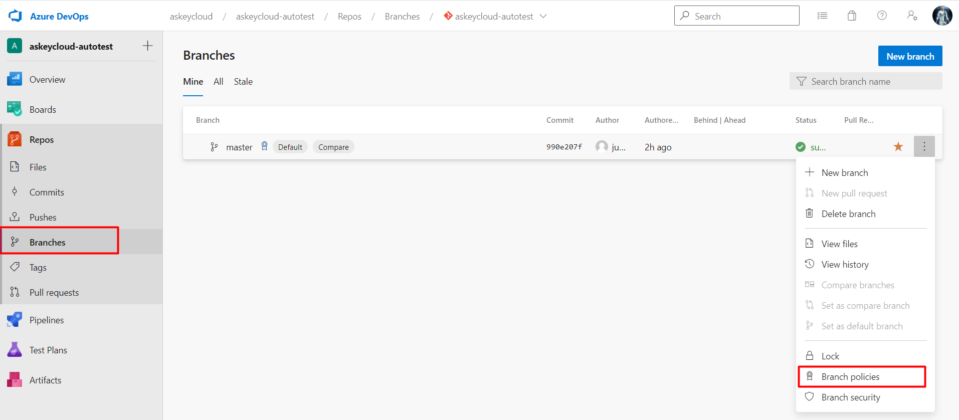This screenshot has height=420, width=959.
Task: Go to Tags under Repos
Action: coord(81,267)
